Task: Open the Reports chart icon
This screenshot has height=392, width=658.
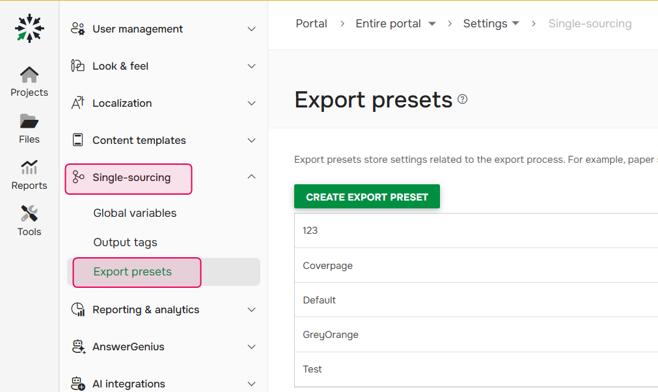Action: pos(29,167)
